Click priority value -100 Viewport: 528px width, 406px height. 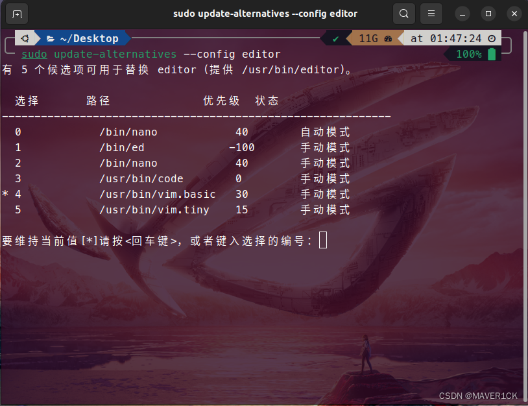point(242,147)
